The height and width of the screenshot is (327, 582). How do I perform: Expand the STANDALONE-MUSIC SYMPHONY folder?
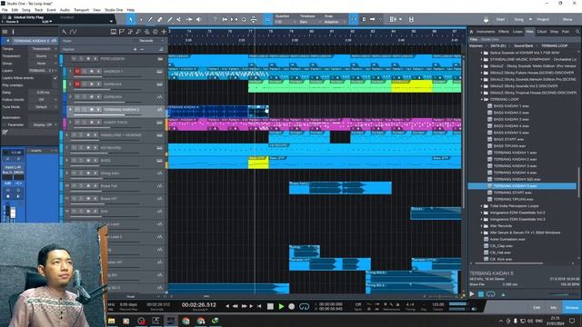pos(482,59)
